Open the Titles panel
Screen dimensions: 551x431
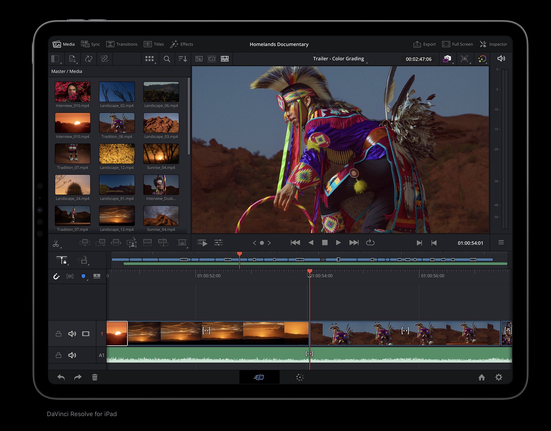(x=154, y=44)
